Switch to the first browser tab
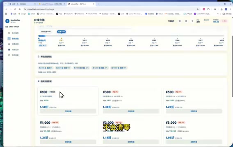The image size is (233, 147). [22, 4]
